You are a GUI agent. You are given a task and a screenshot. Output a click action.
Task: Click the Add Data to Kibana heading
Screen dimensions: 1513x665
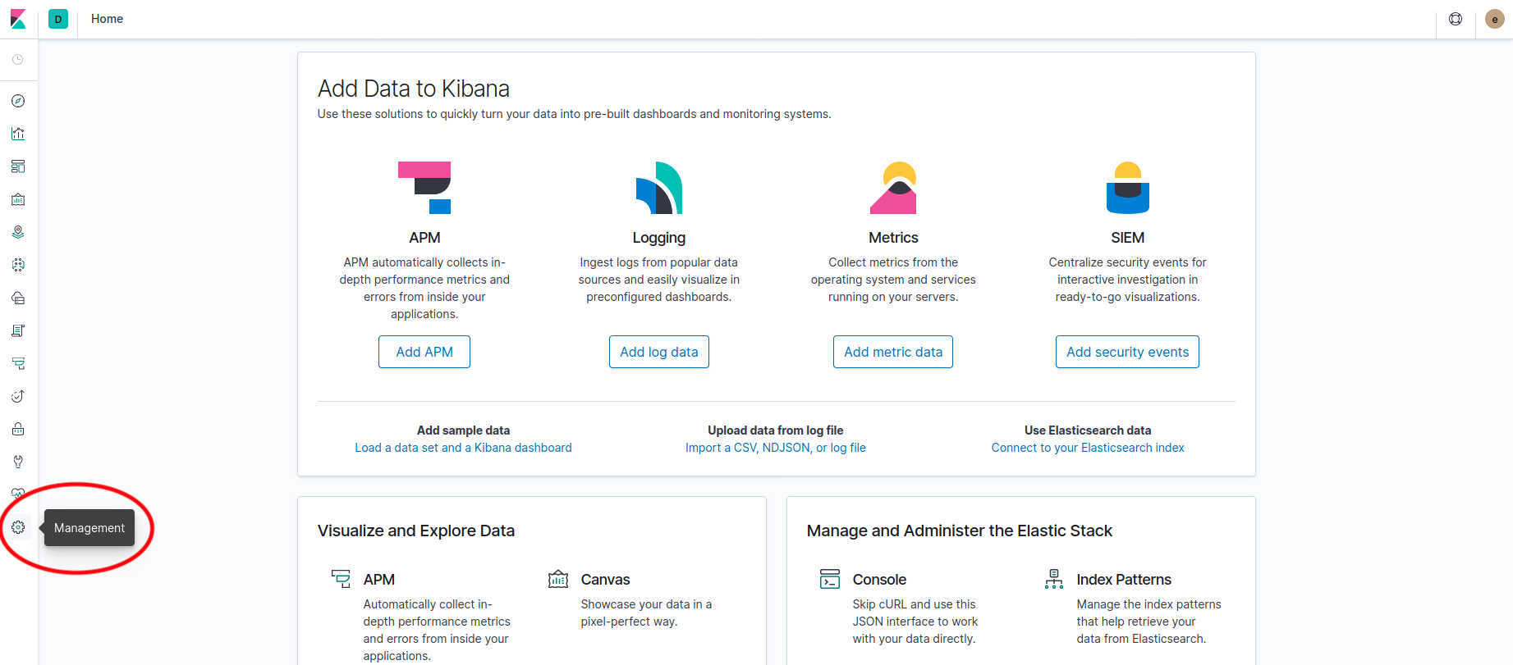(x=414, y=89)
